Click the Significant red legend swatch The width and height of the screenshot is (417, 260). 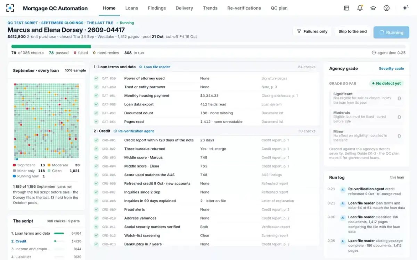[x=14, y=165]
